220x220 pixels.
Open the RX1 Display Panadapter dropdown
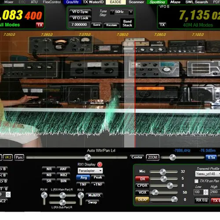pos(90,171)
